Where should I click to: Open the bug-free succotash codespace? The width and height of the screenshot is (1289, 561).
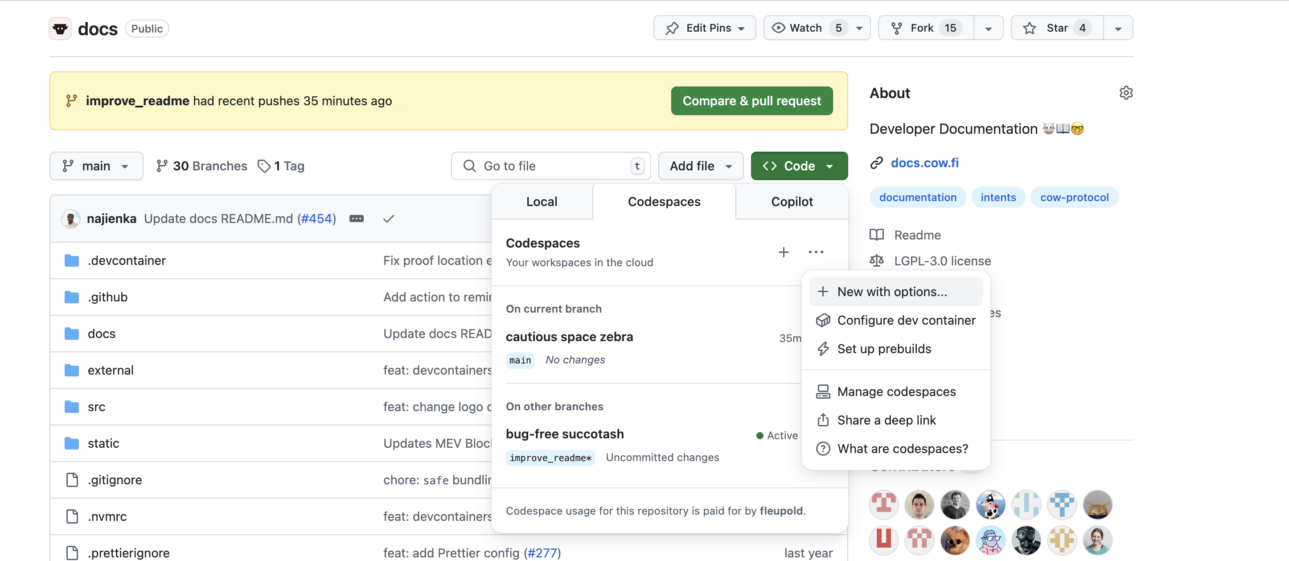[565, 434]
